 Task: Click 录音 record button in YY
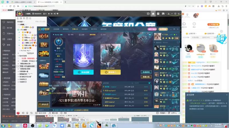(64, 113)
